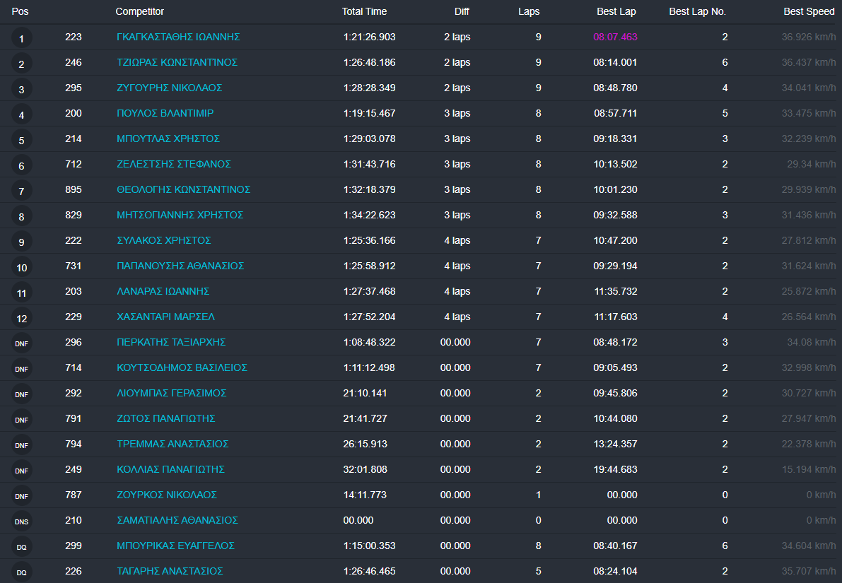Click the position 5 circle badge
This screenshot has height=583, width=842.
pos(21,140)
